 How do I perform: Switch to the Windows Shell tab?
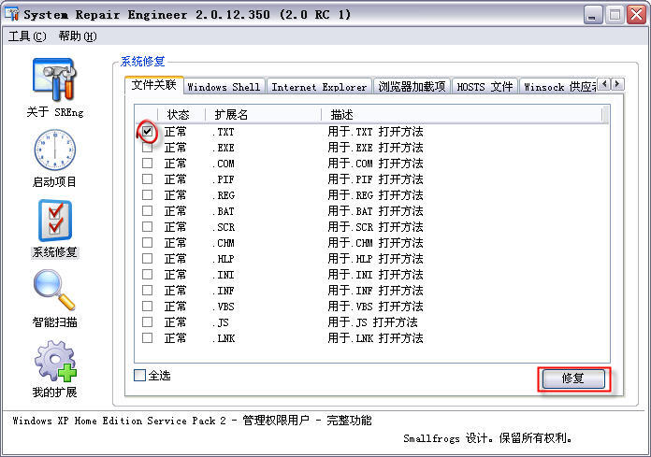224,87
